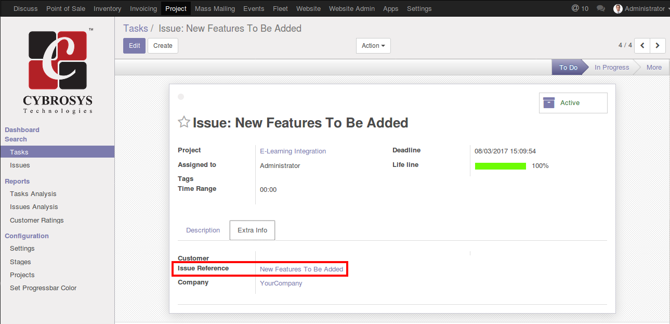The height and width of the screenshot is (324, 670).
Task: Go to the next record arrow
Action: 658,46
